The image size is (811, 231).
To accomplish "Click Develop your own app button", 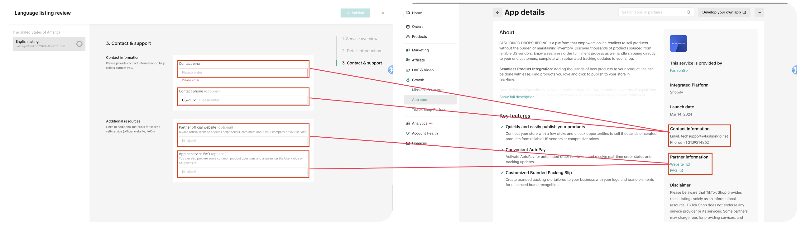I will tap(724, 12).
